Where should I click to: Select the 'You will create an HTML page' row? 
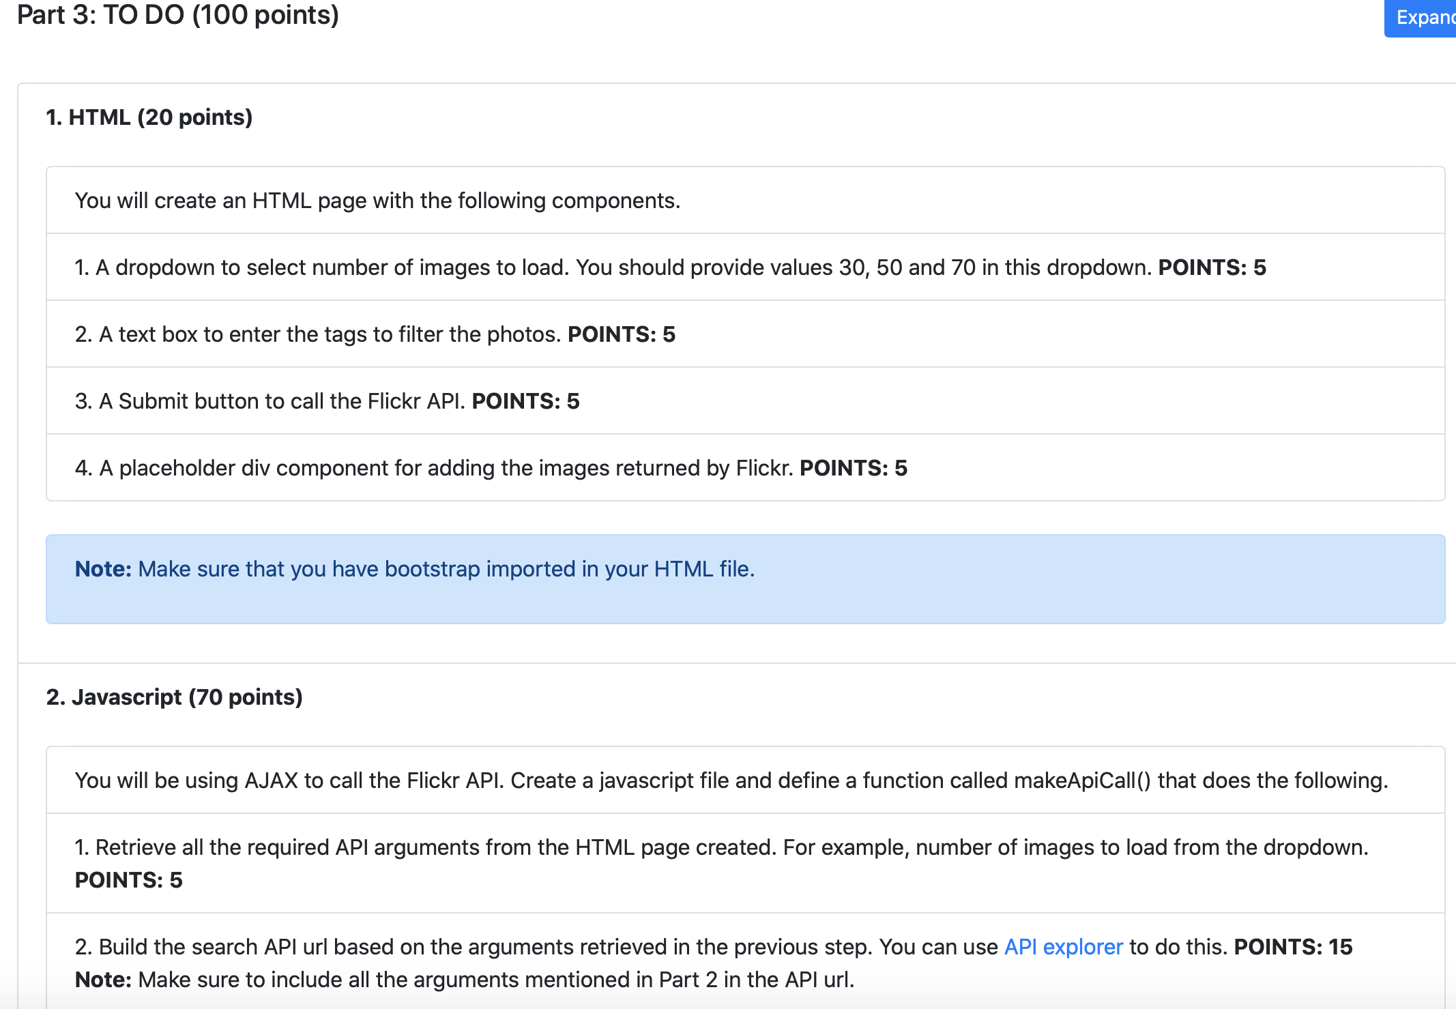pos(377,201)
